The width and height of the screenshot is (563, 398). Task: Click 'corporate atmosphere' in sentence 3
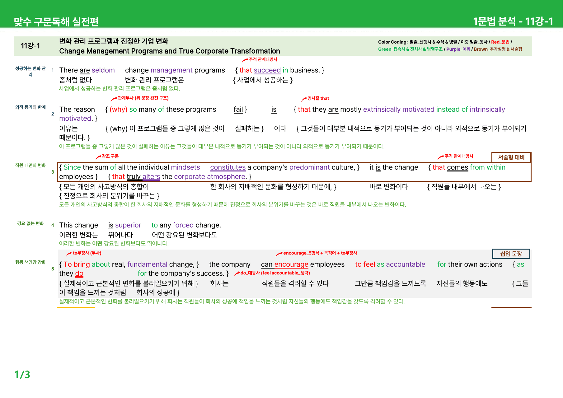click(x=210, y=177)
